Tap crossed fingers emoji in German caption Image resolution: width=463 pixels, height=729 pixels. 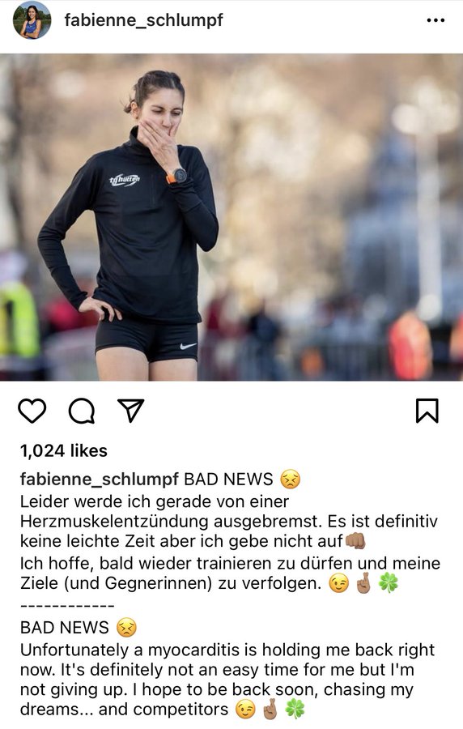coord(363,583)
